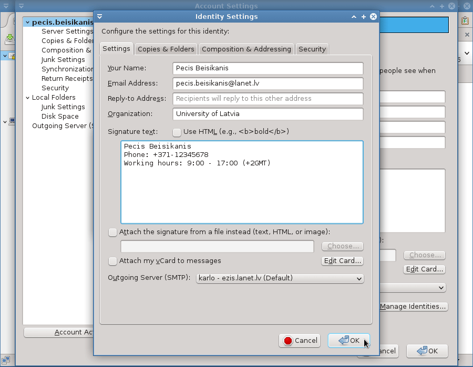The height and width of the screenshot is (367, 473).
Task: Select Local Folders tree row
Action: pyautogui.click(x=54, y=97)
